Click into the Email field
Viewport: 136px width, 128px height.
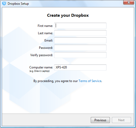[80, 40]
